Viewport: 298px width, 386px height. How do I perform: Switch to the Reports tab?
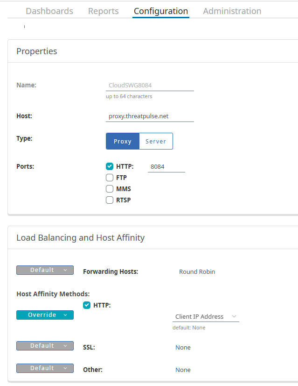pyautogui.click(x=104, y=11)
